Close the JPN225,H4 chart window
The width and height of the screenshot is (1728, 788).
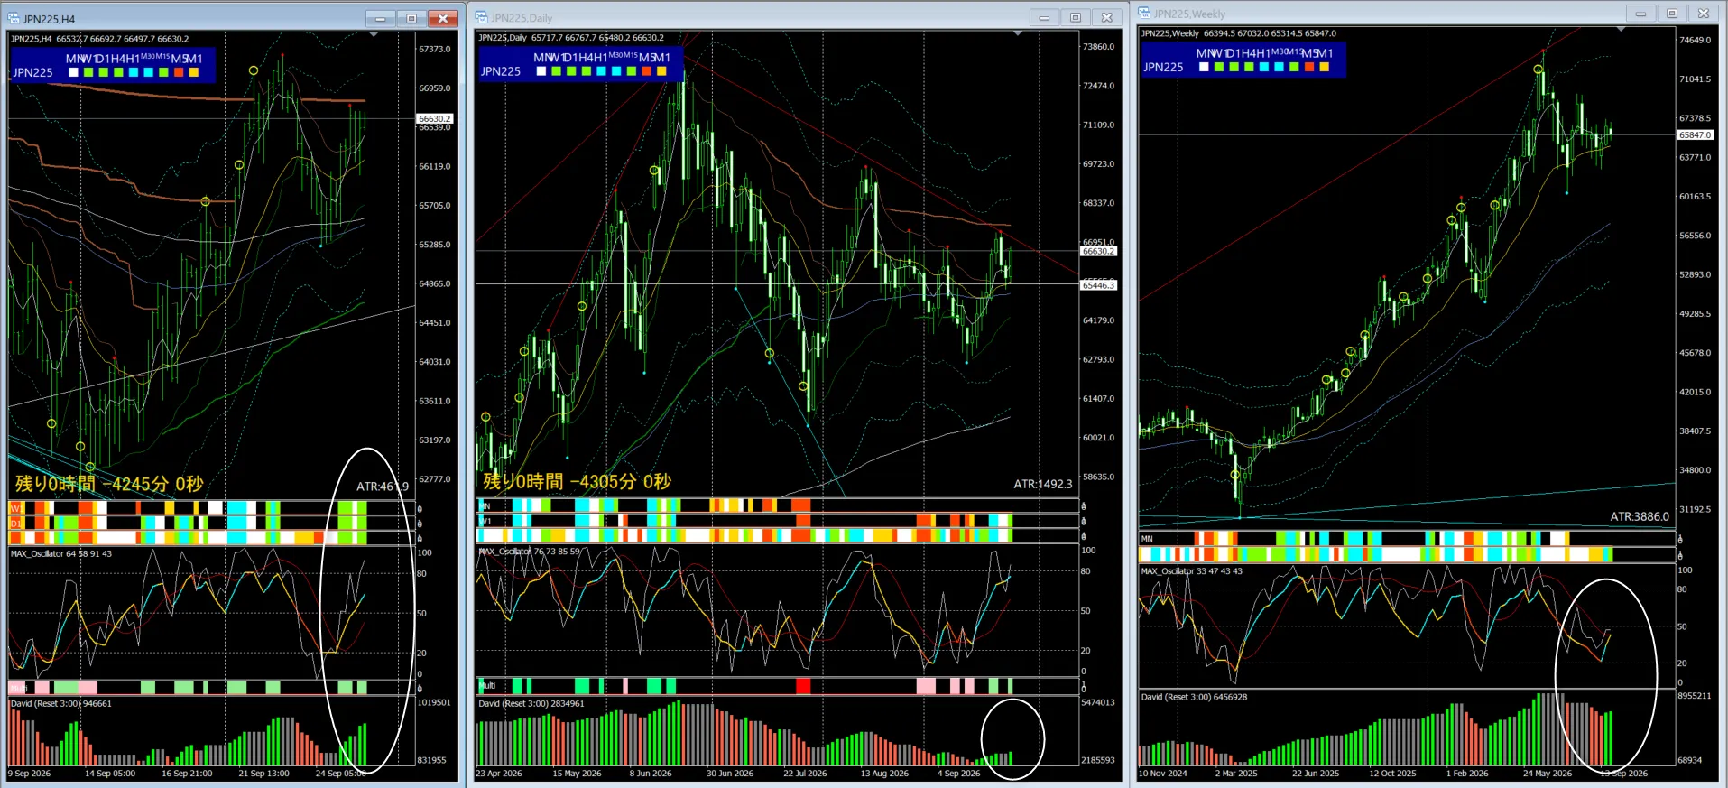click(x=443, y=18)
